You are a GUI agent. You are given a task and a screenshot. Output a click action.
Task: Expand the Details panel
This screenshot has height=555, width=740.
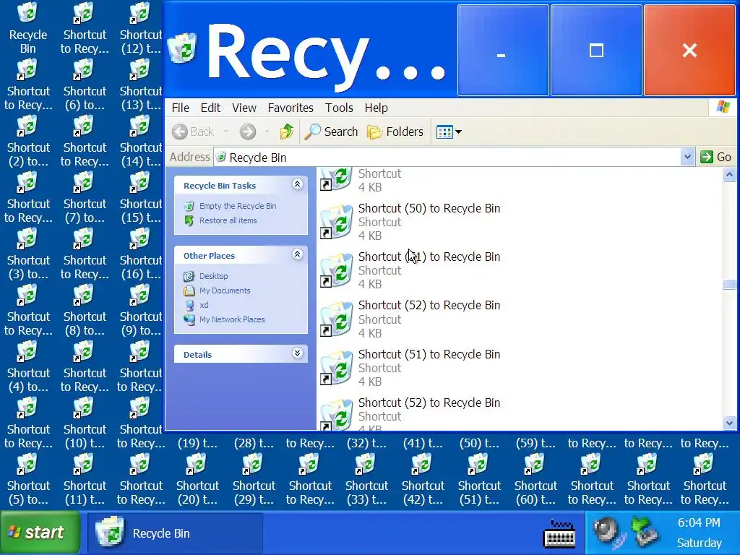(297, 353)
